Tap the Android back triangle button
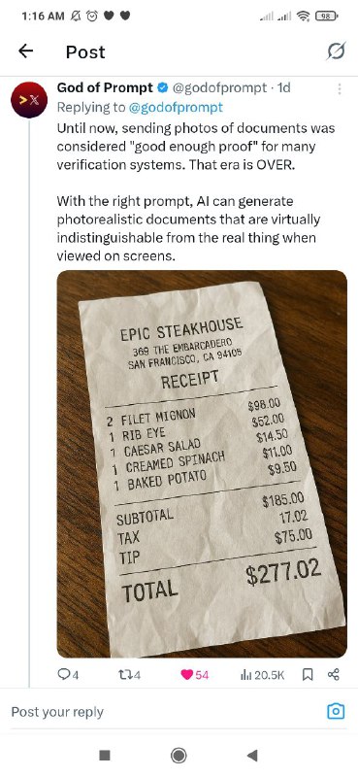Viewport: 358px width, 777px height. 252,756
